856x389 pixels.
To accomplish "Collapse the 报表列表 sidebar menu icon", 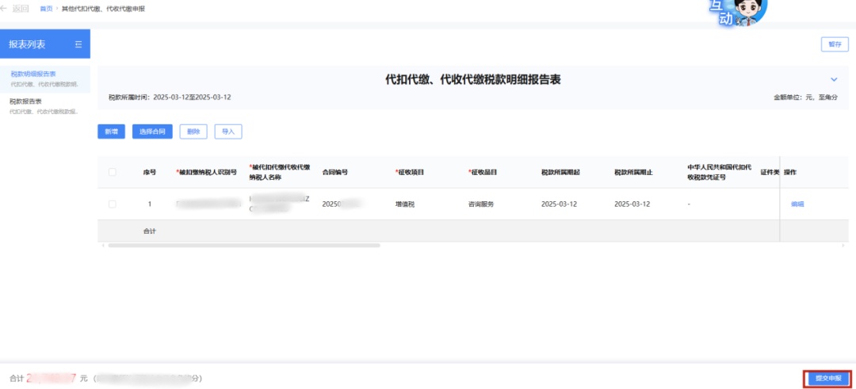I will click(78, 44).
